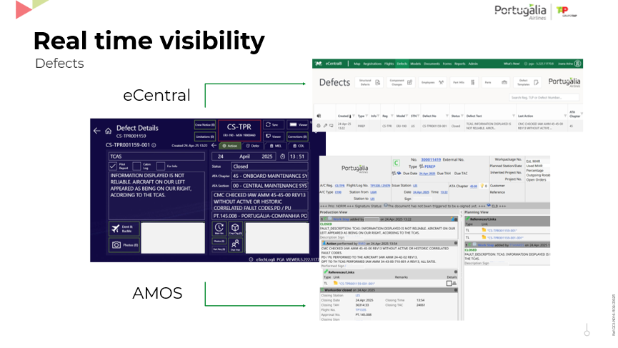This screenshot has height=348, width=618.
Task: Switch to the MEL tab
Action: click(x=276, y=146)
